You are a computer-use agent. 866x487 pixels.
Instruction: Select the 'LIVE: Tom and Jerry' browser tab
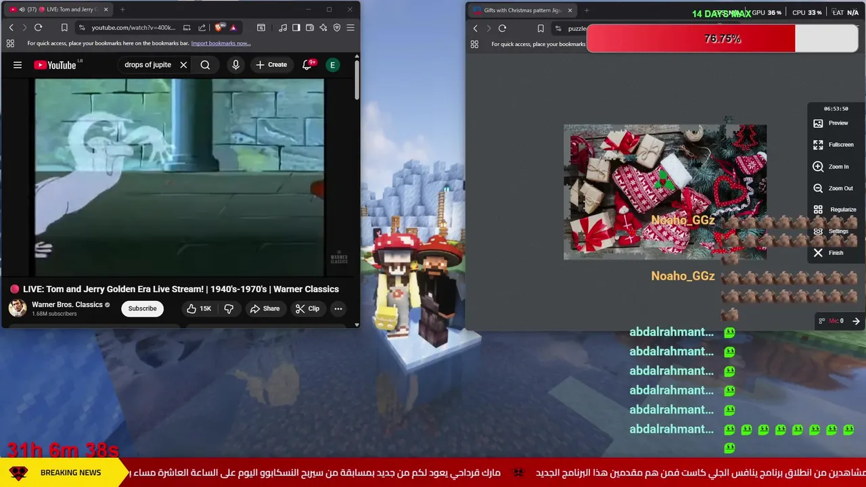pos(60,9)
